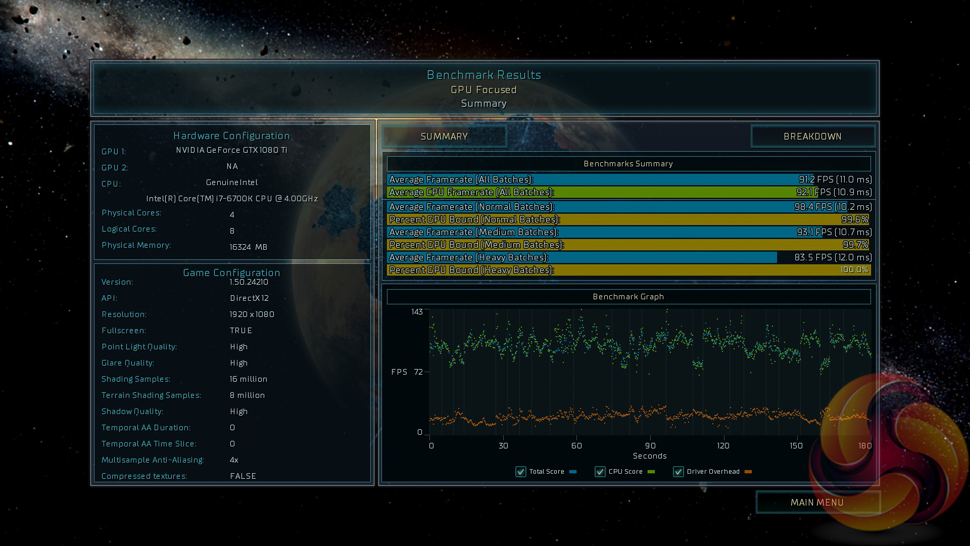970x546 pixels.
Task: Switch to the SUMMARY tab
Action: click(444, 136)
